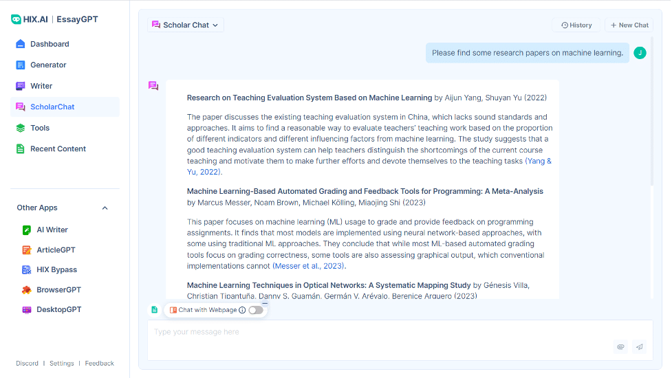
Task: Click the assistant response chat icon
Action: point(153,86)
